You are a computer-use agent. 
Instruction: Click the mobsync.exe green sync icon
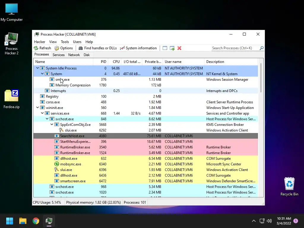click(57, 164)
